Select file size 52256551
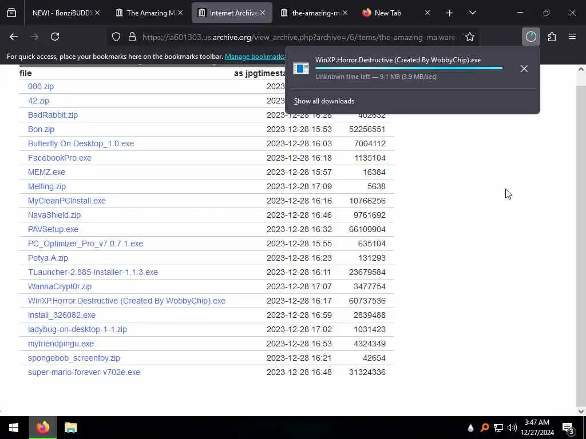Image resolution: width=586 pixels, height=439 pixels. pos(367,129)
